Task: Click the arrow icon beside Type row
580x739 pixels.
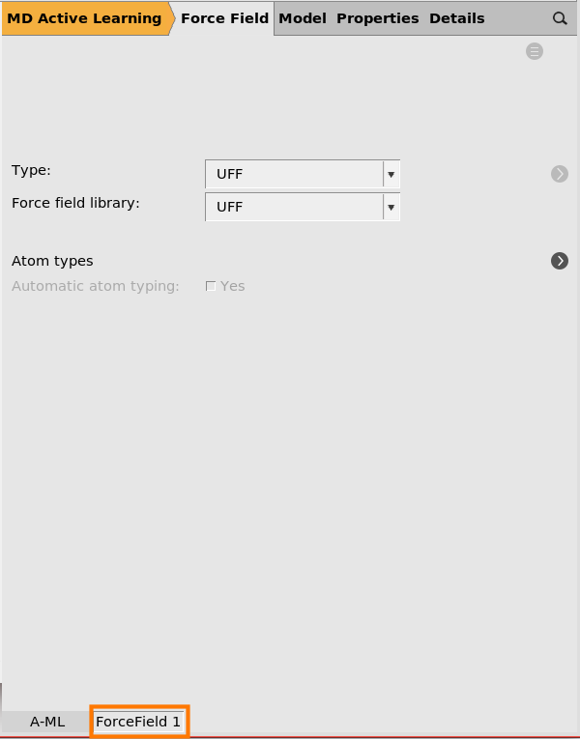Action: tap(560, 174)
